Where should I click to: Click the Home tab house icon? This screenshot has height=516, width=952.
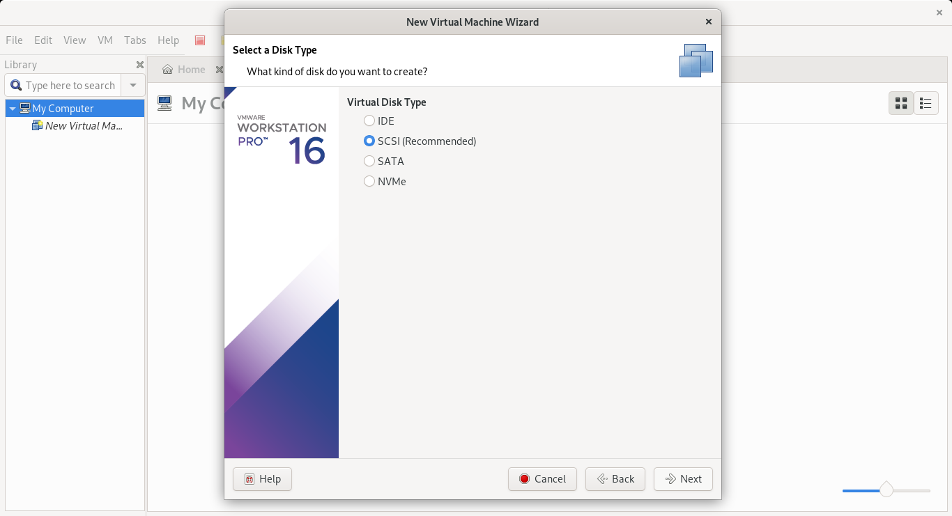(x=167, y=70)
